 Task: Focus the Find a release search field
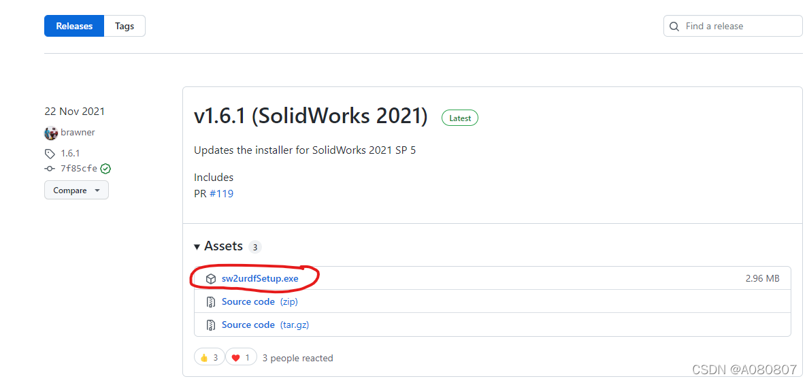coord(733,26)
